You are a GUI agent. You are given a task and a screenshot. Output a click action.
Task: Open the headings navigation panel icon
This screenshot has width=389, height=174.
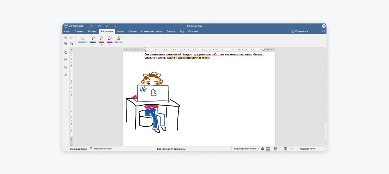[x=66, y=75]
